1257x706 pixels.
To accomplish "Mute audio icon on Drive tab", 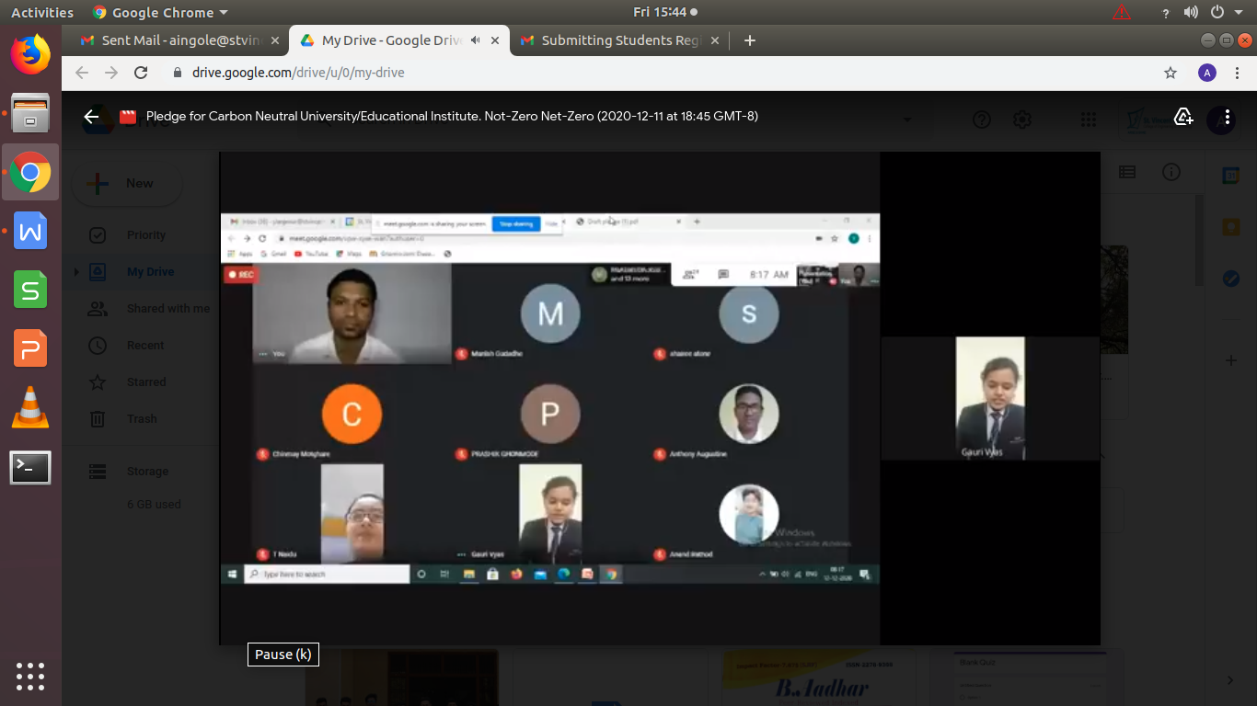I will [x=475, y=40].
